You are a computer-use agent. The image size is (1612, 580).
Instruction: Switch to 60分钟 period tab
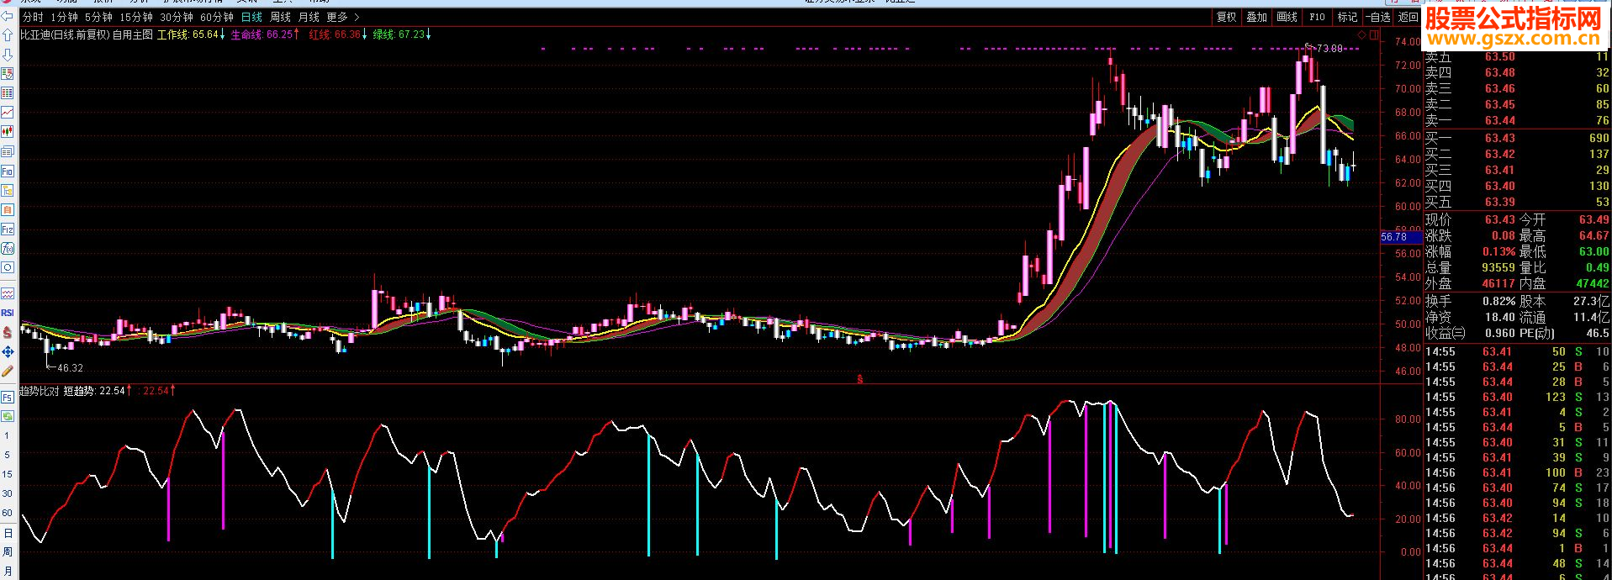(217, 17)
